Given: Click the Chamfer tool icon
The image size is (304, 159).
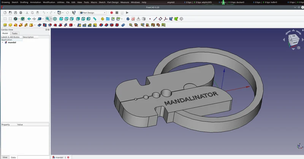Looking at the screenshot, I should pos(106,25).
